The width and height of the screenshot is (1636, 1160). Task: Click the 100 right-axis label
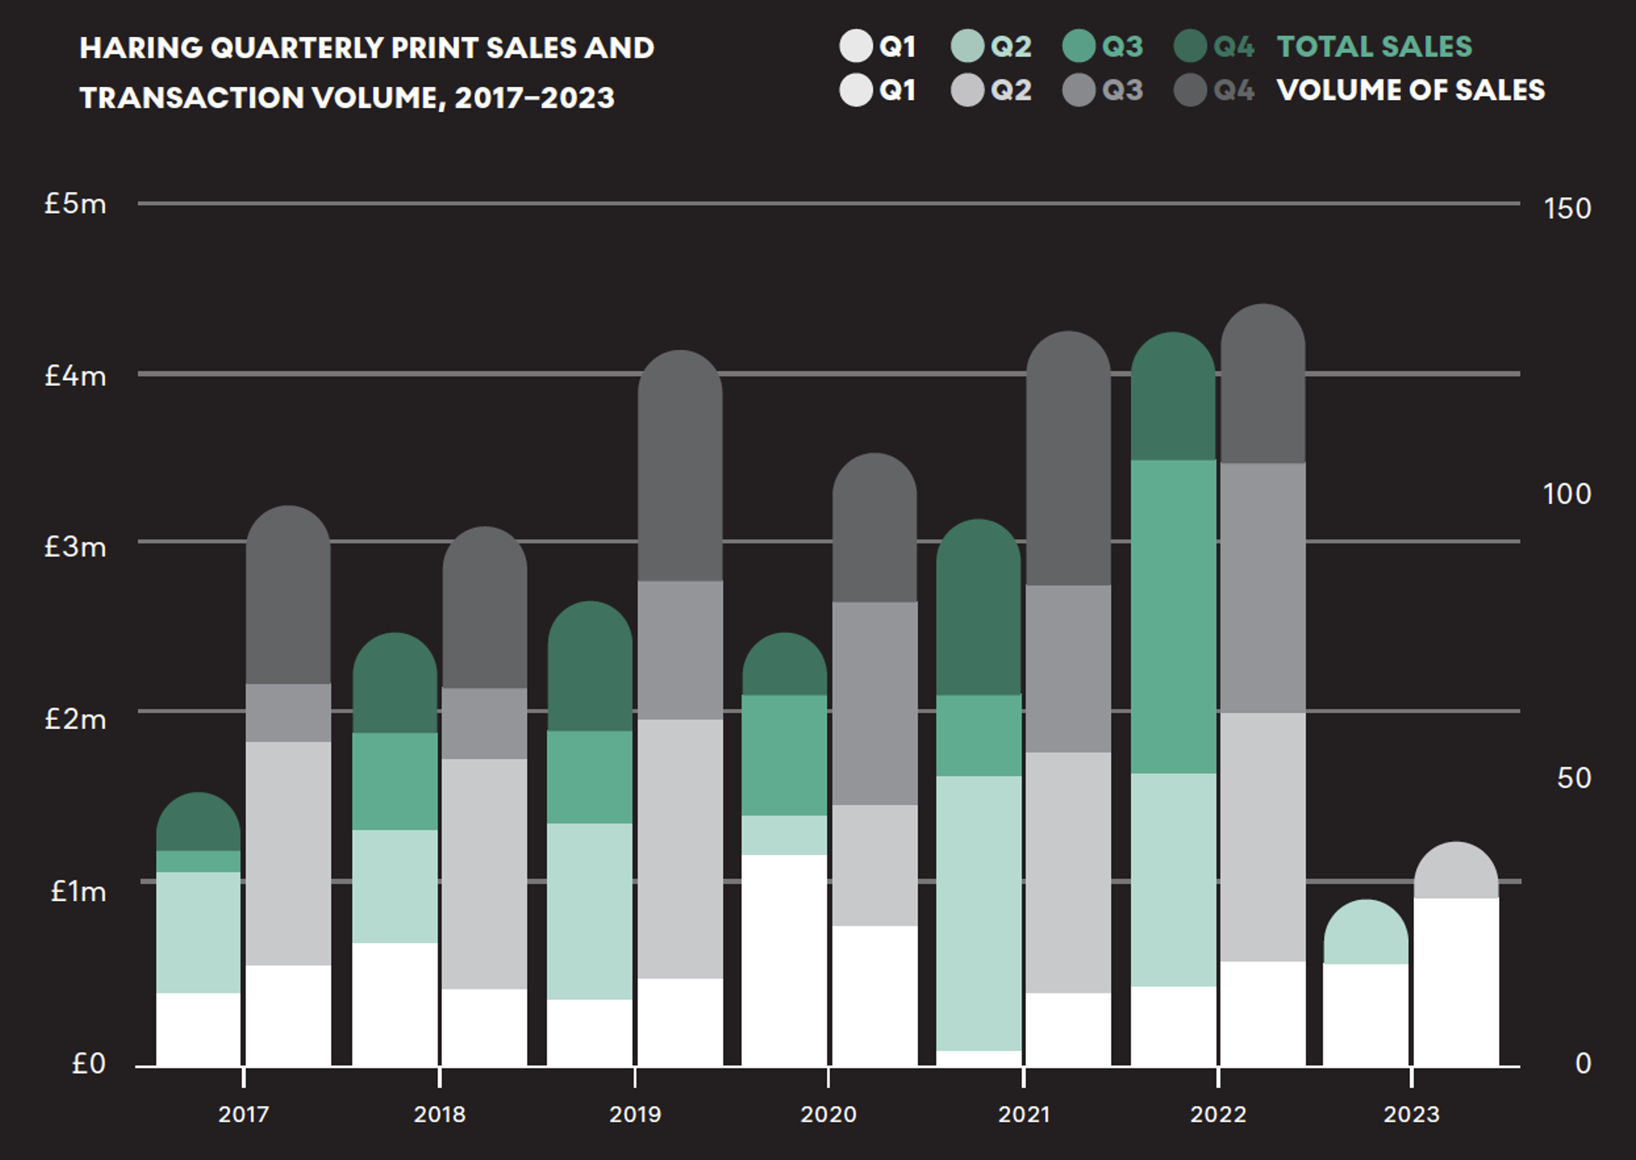click(x=1567, y=494)
